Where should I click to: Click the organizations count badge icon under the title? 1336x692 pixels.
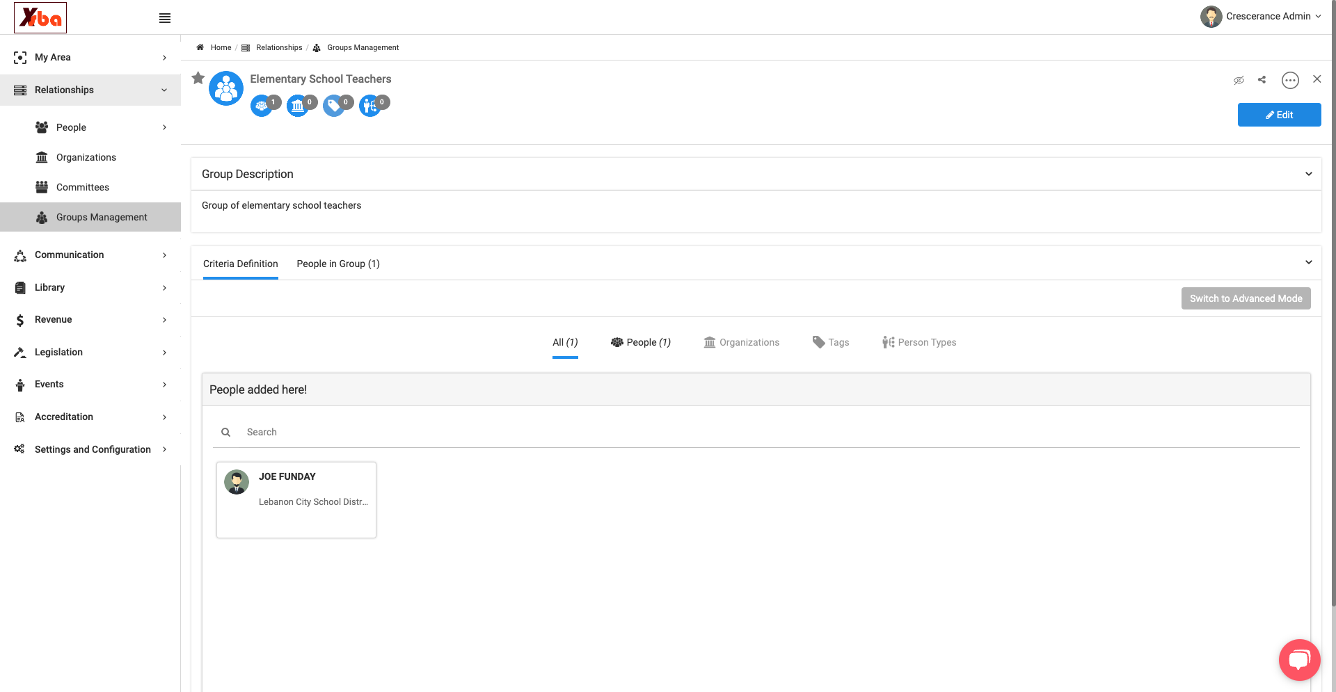(x=298, y=106)
